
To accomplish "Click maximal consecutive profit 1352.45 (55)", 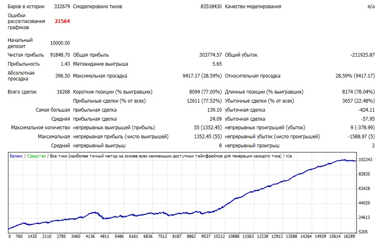I will point(208,137).
